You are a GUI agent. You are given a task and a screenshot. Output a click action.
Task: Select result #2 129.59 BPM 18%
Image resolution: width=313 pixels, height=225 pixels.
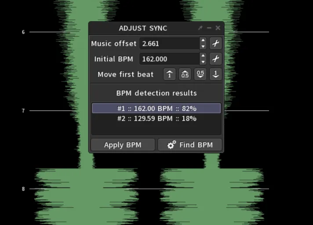156,118
